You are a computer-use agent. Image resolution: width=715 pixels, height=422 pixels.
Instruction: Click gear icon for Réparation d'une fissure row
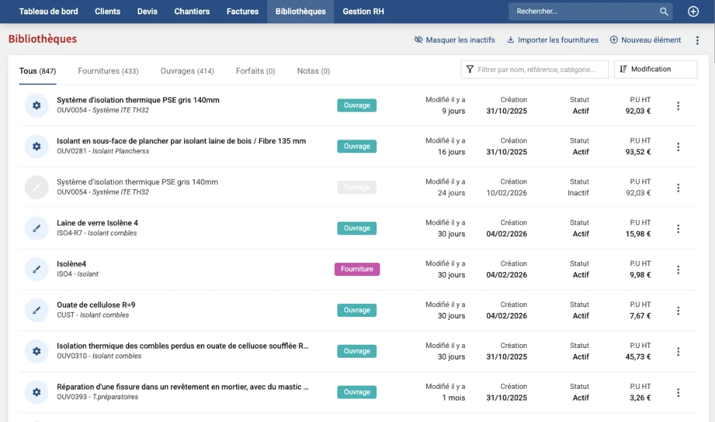pos(37,392)
